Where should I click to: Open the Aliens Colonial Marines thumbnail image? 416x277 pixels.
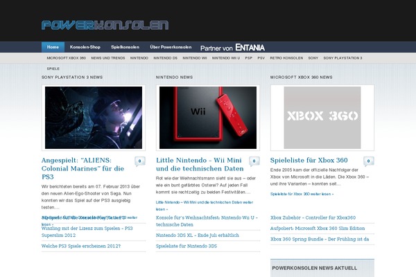click(x=94, y=118)
